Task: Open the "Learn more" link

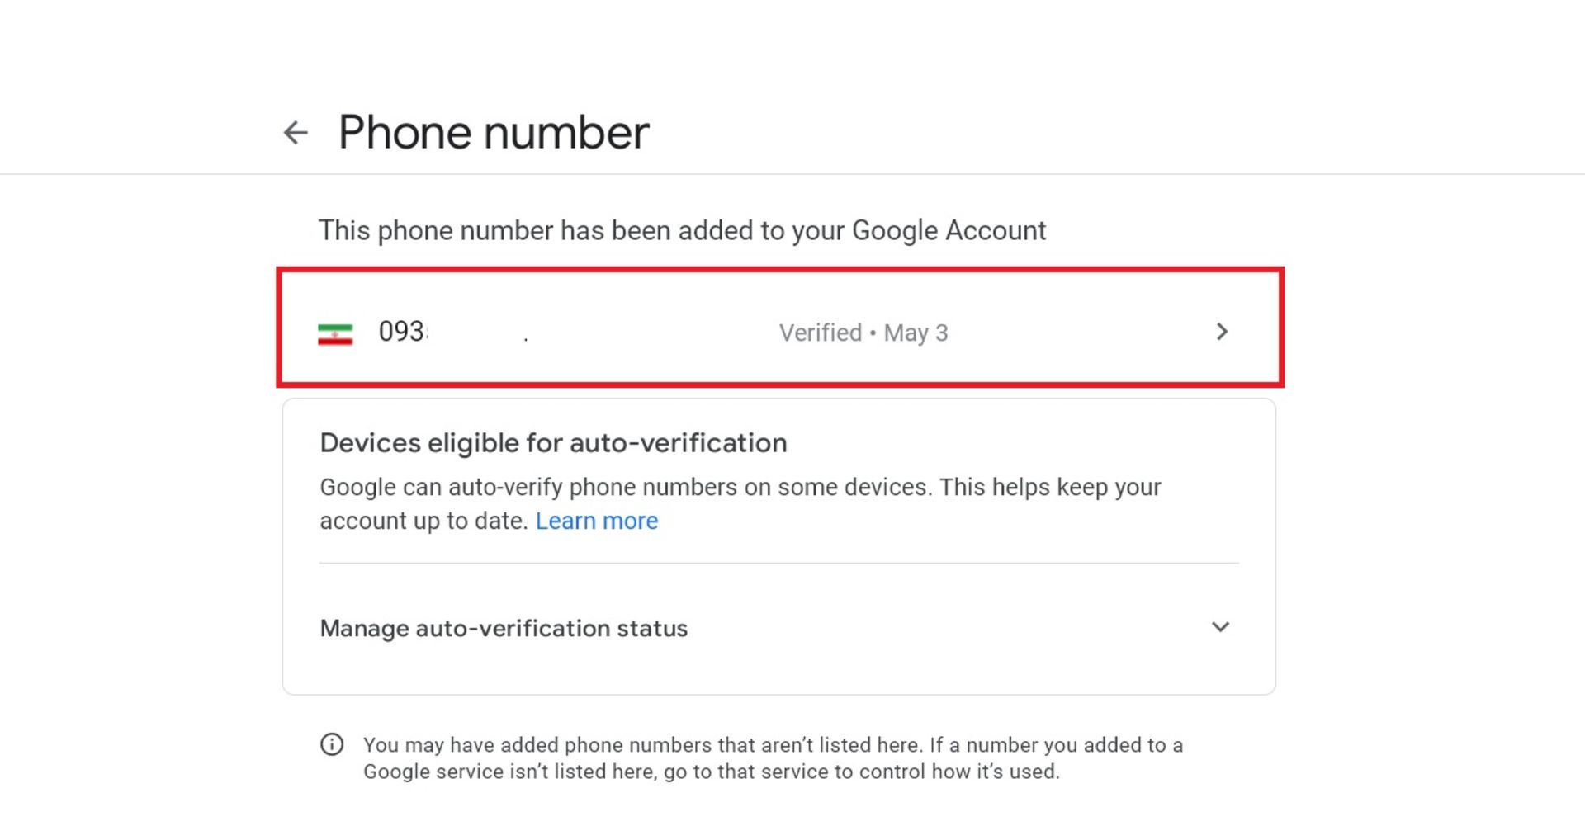Action: click(596, 521)
